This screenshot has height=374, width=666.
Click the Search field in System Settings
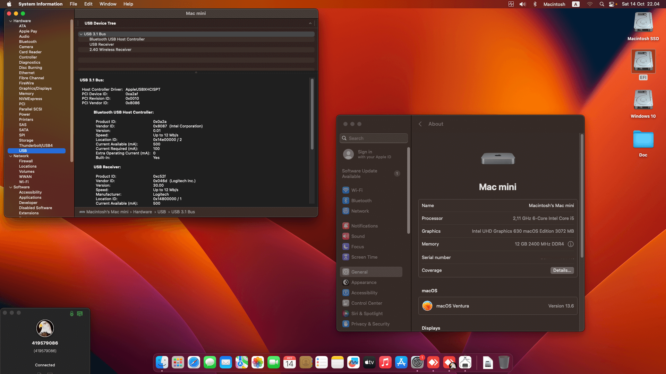point(374,138)
